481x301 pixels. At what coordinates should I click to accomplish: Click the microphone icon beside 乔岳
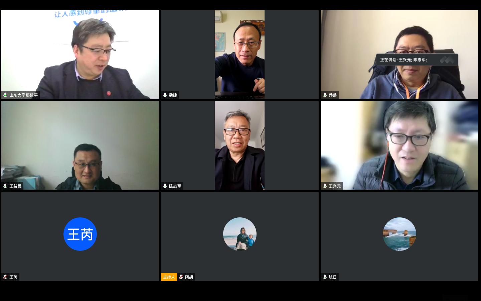(x=325, y=95)
